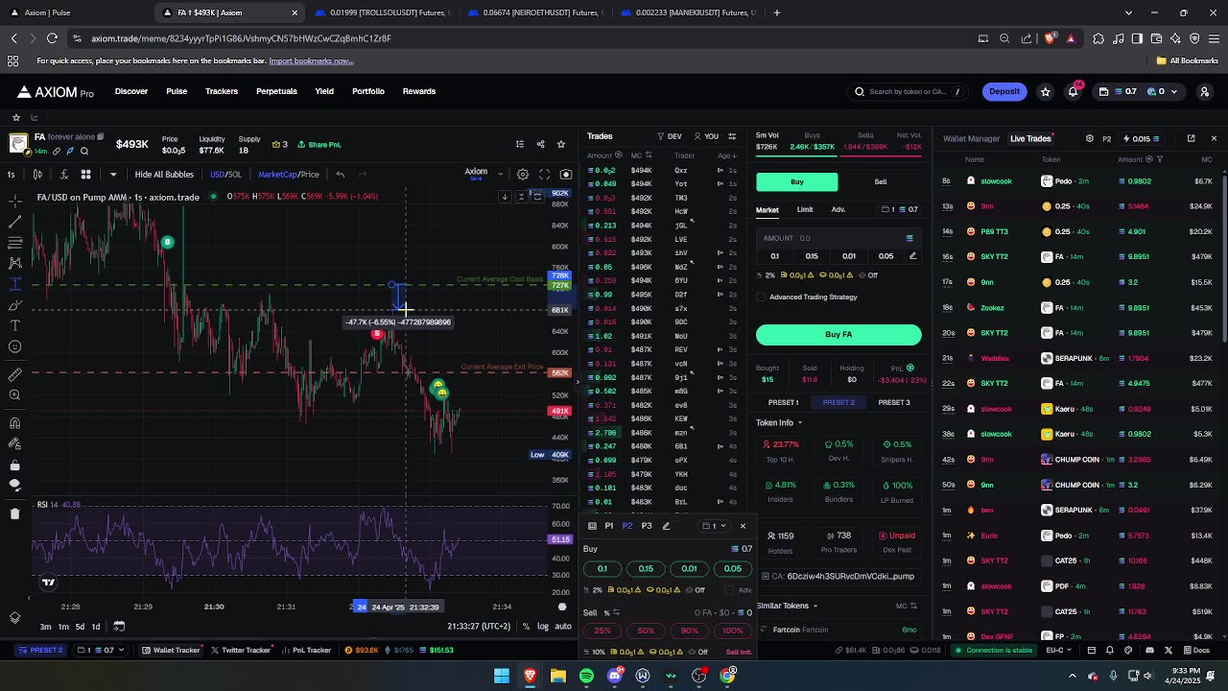Viewport: 1228px width, 691px height.
Task: Open user profile icon in Axiom header
Action: [x=1205, y=92]
